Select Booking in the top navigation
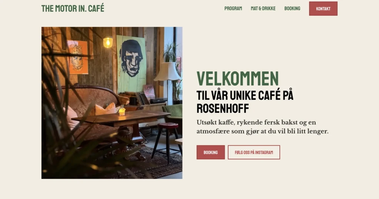This screenshot has height=199, width=379. 292,9
